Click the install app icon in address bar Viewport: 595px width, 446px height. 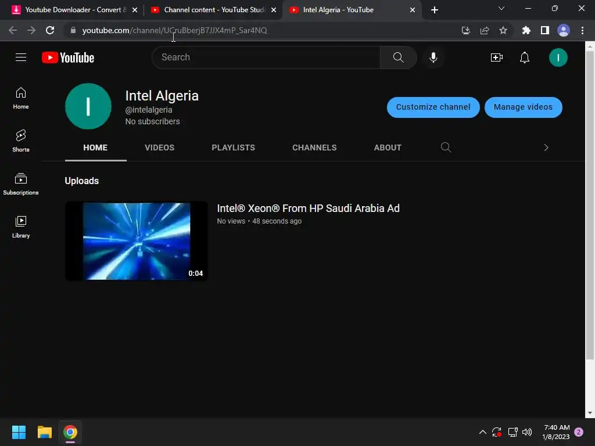[465, 30]
